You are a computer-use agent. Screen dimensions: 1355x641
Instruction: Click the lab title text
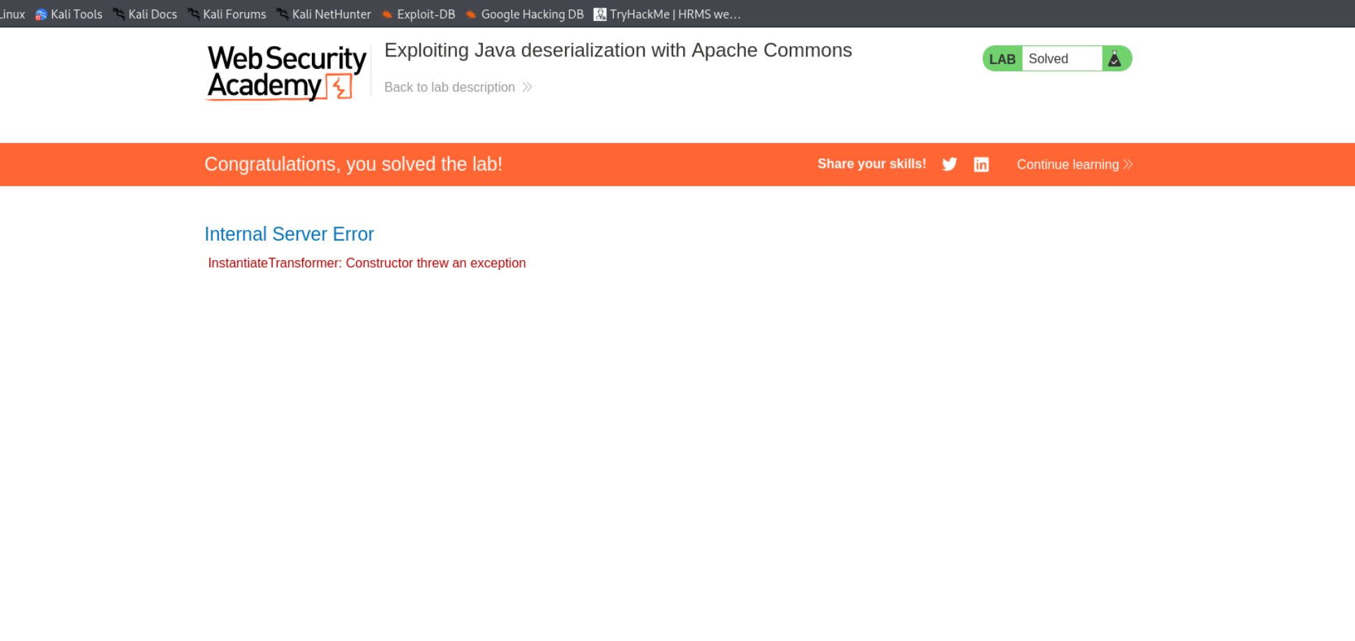point(618,50)
